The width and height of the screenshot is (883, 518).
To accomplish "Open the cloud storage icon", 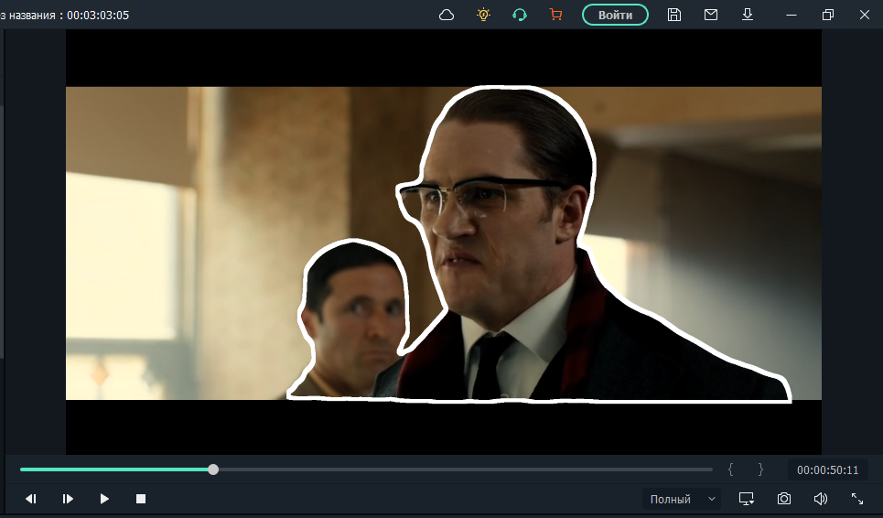I will click(446, 16).
